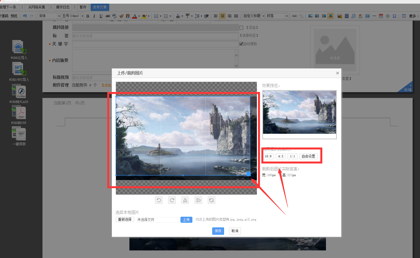Expand the unordered list dropdown
The image size is (420, 258).
[x=170, y=16]
